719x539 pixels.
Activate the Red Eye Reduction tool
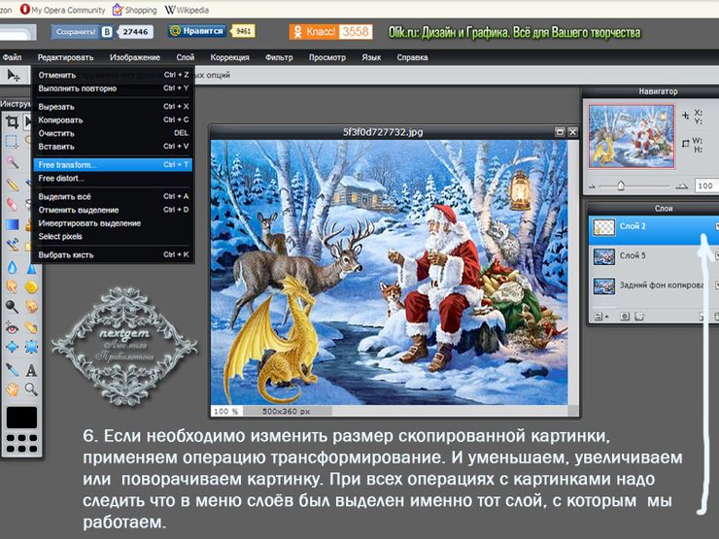[x=12, y=327]
